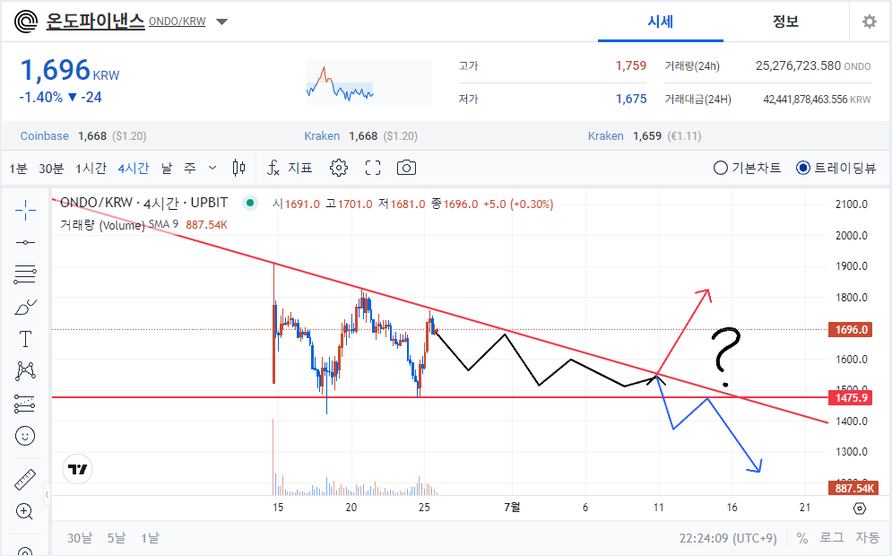This screenshot has height=556, width=892.
Task: Show the 5날 date range
Action: click(x=117, y=538)
